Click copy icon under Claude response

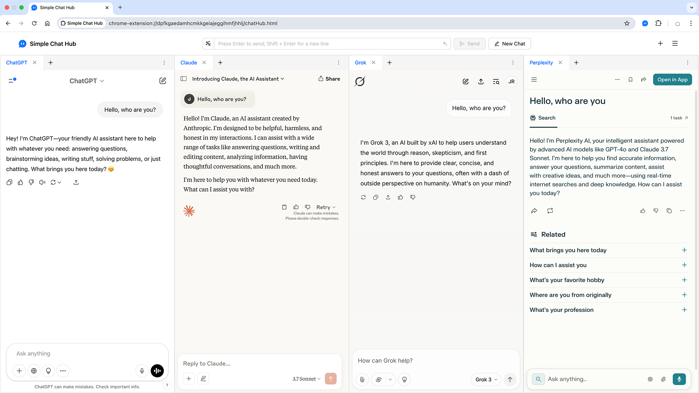pyautogui.click(x=284, y=207)
